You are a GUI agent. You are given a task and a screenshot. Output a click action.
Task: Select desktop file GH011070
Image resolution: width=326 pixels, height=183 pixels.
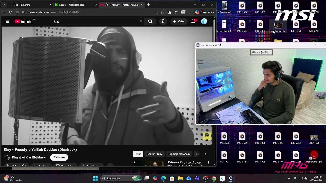click(314, 140)
